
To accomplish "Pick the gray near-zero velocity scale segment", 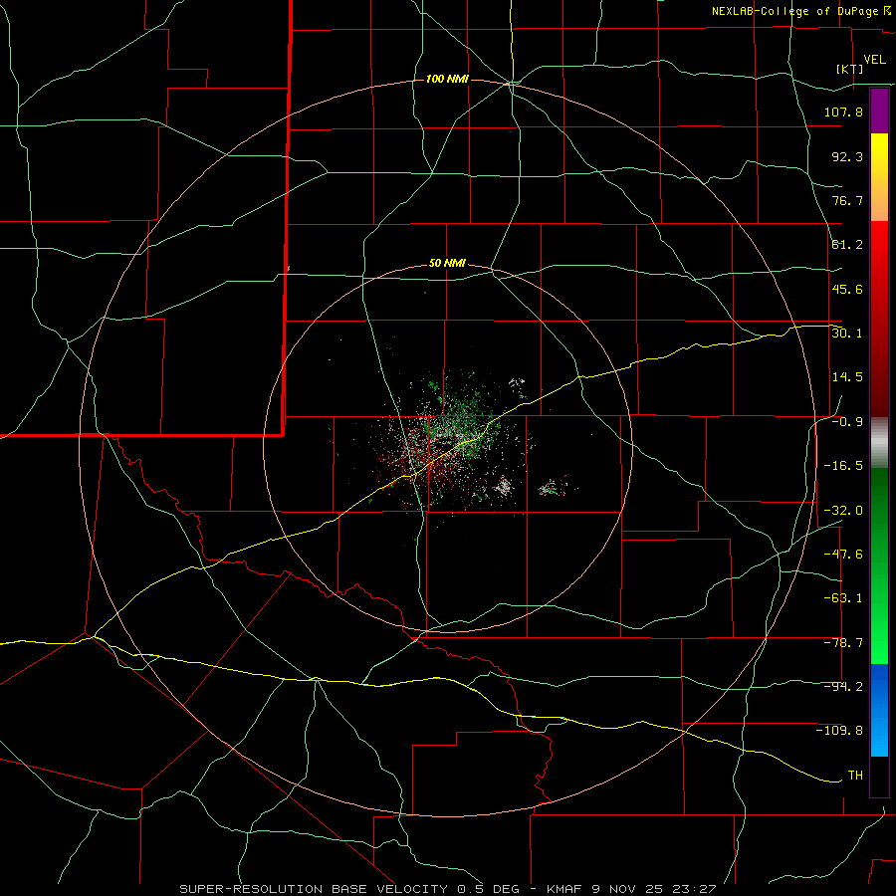I will (879, 442).
